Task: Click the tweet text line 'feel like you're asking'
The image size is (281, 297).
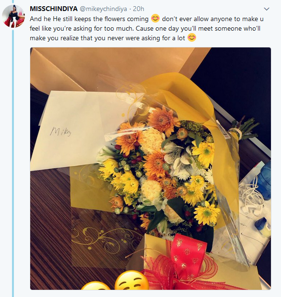Action: pos(145,28)
